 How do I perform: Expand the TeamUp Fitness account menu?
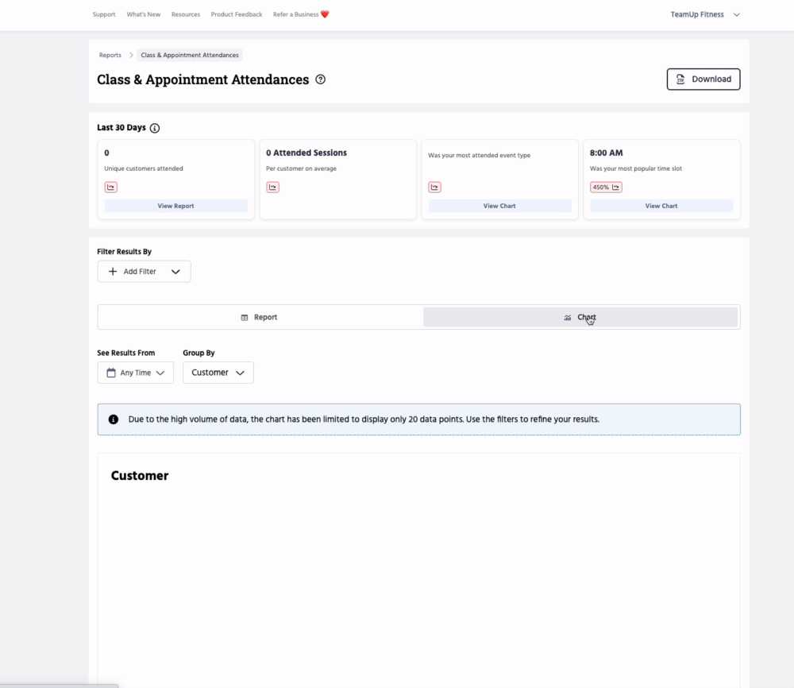pyautogui.click(x=705, y=14)
